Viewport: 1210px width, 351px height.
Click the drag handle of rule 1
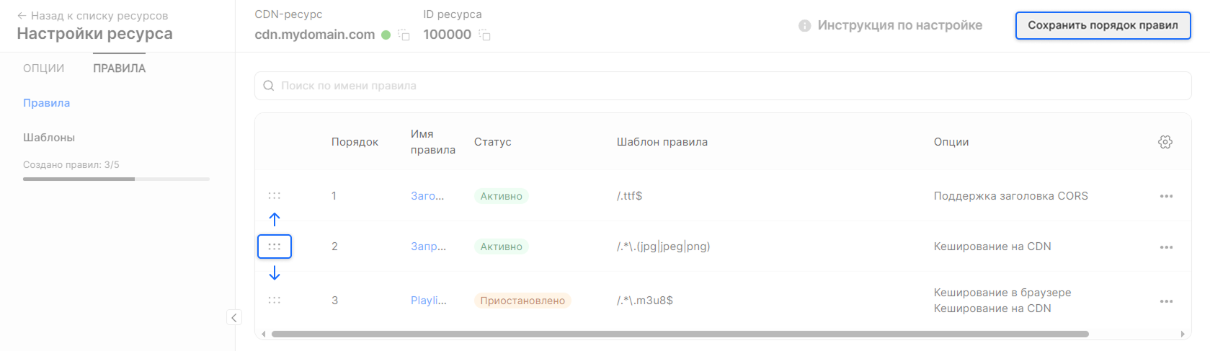point(275,195)
